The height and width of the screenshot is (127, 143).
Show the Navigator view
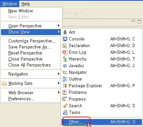[x=102, y=73]
